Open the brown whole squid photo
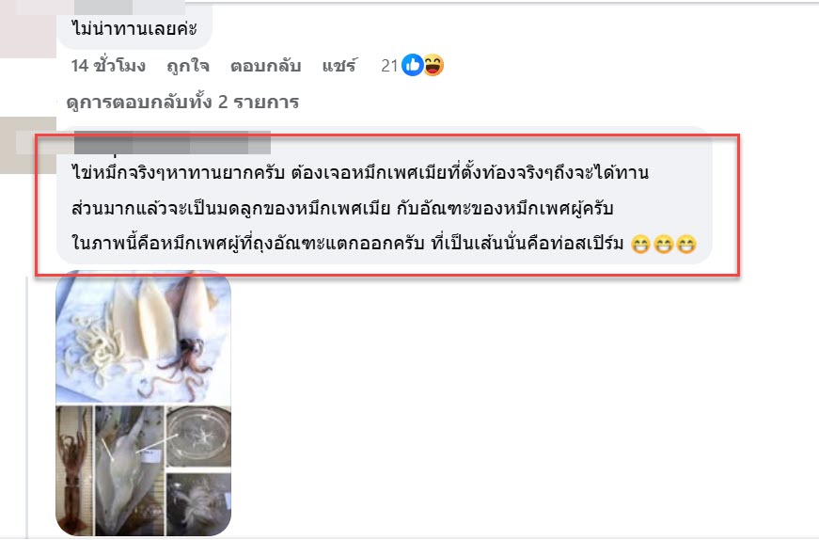This screenshot has width=819, height=540. click(74, 470)
